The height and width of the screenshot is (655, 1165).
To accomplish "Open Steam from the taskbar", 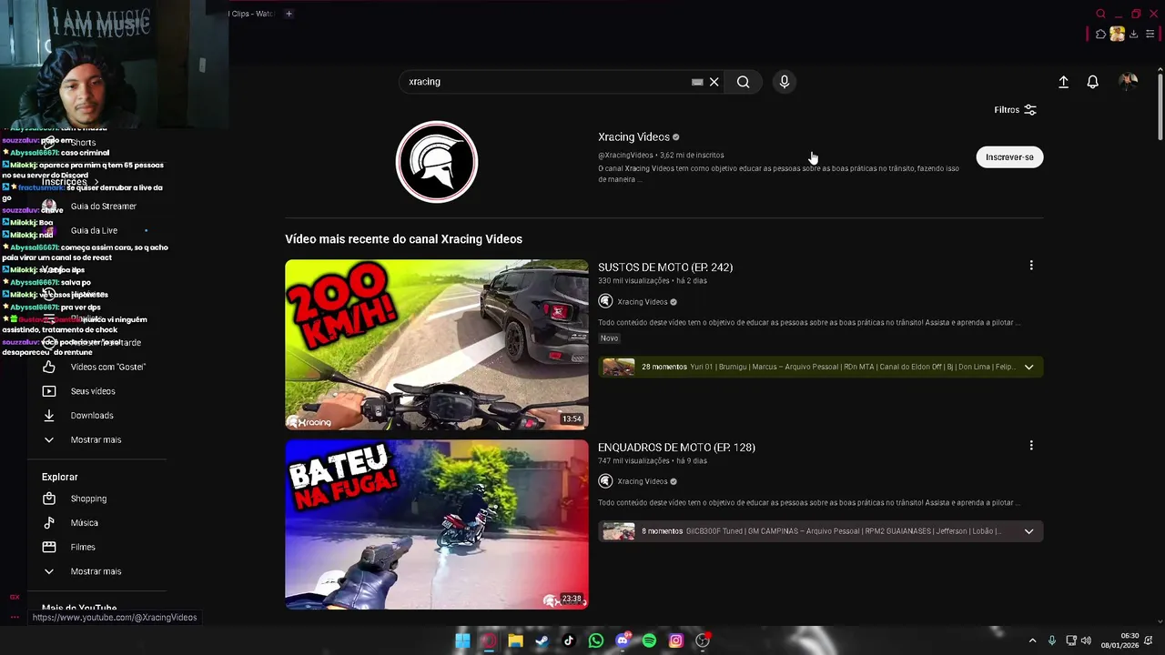I will (542, 640).
